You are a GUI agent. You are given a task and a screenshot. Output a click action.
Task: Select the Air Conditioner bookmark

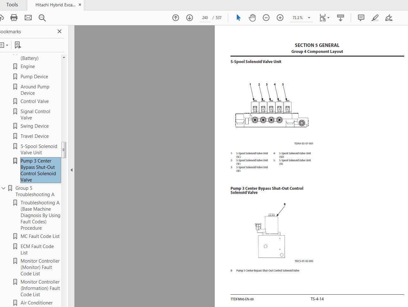[x=36, y=303]
